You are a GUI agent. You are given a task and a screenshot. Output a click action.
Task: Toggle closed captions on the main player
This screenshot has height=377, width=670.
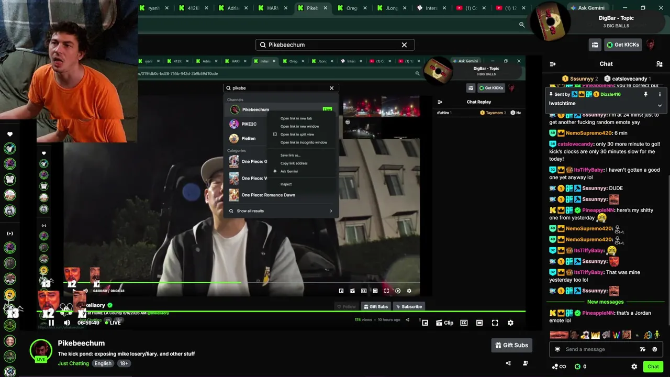point(464,323)
